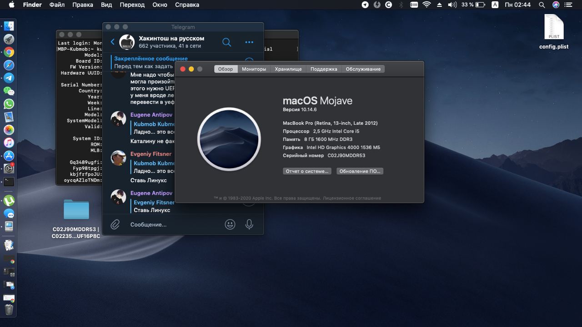Click the Обновление ПО button

pyautogui.click(x=360, y=171)
